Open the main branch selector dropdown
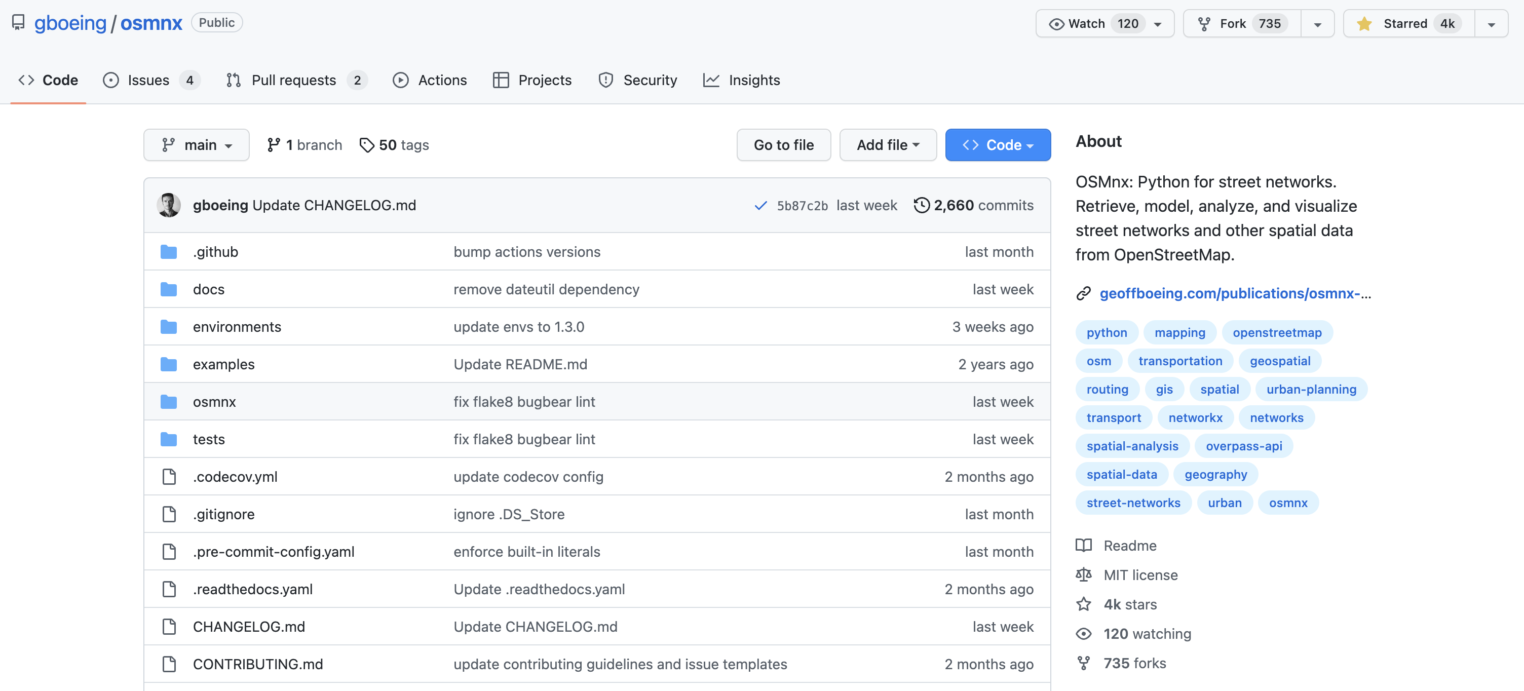 click(x=197, y=145)
